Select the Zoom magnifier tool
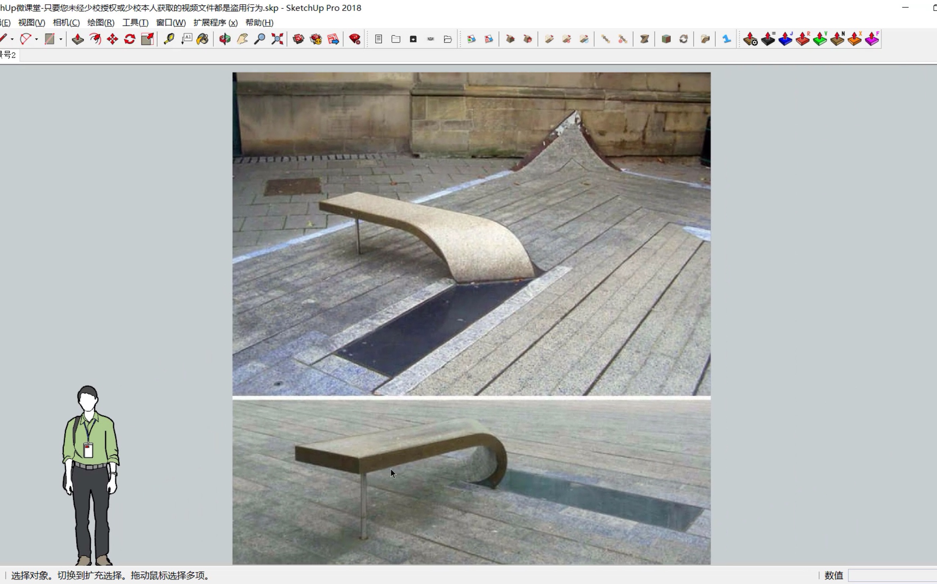The image size is (937, 584). pos(260,39)
